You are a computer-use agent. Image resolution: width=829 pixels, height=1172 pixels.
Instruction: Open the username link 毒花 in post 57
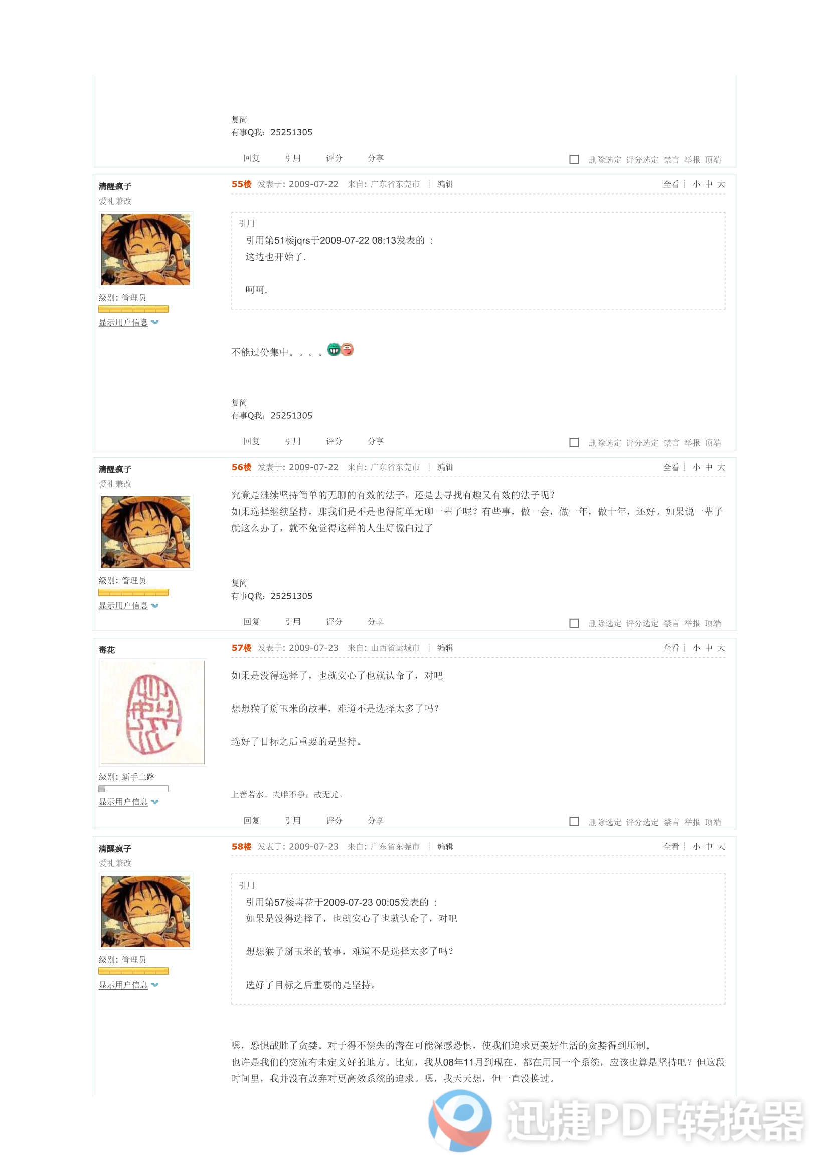tap(107, 650)
